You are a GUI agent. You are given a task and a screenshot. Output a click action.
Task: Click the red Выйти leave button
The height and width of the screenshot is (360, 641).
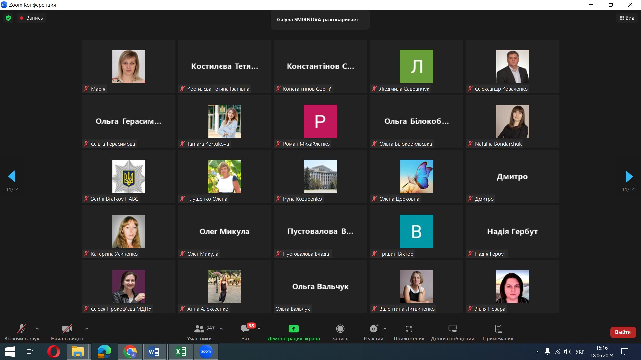tap(623, 332)
